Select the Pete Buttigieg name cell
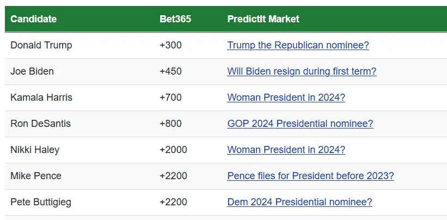 pos(41,202)
